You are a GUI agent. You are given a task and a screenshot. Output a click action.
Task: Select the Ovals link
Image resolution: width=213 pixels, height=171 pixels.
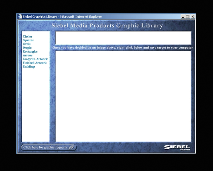pyautogui.click(x=27, y=44)
